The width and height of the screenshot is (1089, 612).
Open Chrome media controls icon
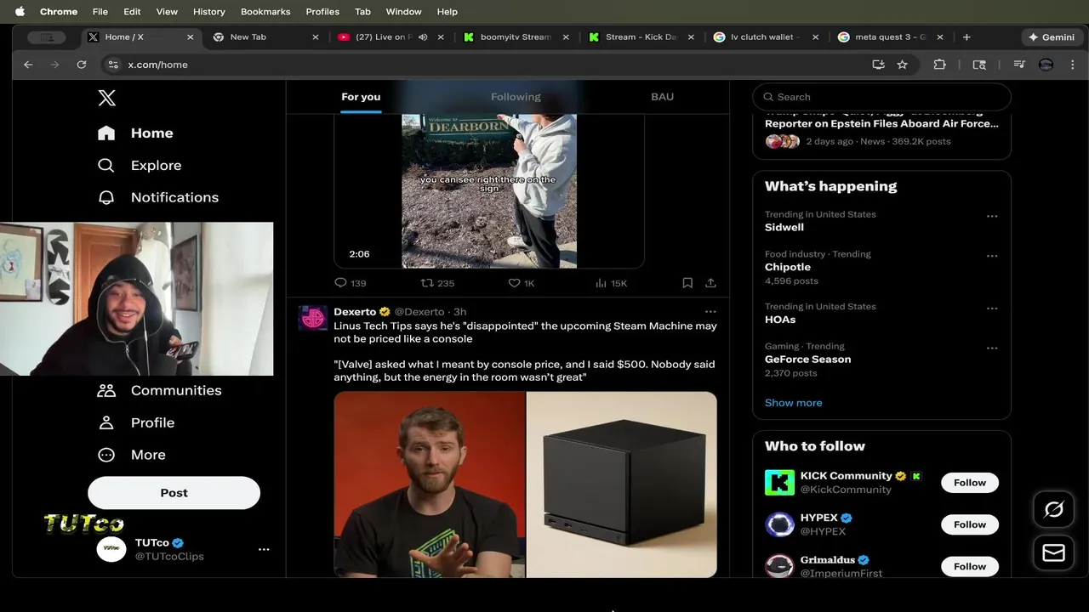point(1019,65)
